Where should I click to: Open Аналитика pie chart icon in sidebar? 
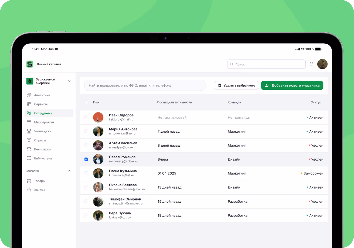29,95
